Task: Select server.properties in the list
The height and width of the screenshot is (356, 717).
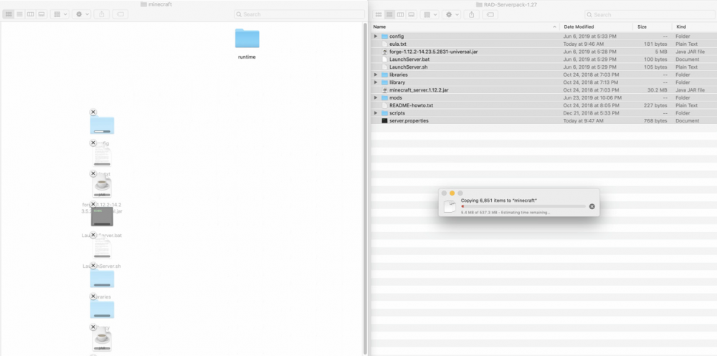Action: 543,120
